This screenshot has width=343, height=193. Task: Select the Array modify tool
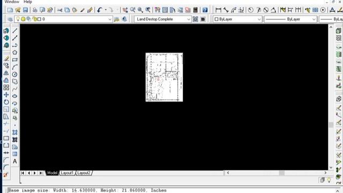[6, 87]
